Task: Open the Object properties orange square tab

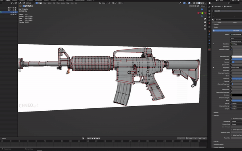Action: 209,31
